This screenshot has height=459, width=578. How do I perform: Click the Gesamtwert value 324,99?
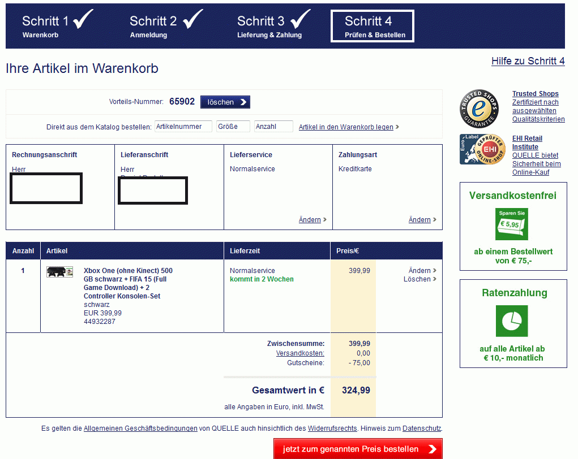point(356,390)
